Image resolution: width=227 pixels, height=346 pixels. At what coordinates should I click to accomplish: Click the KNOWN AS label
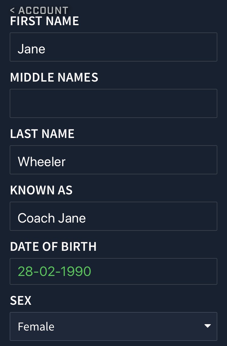(x=41, y=190)
